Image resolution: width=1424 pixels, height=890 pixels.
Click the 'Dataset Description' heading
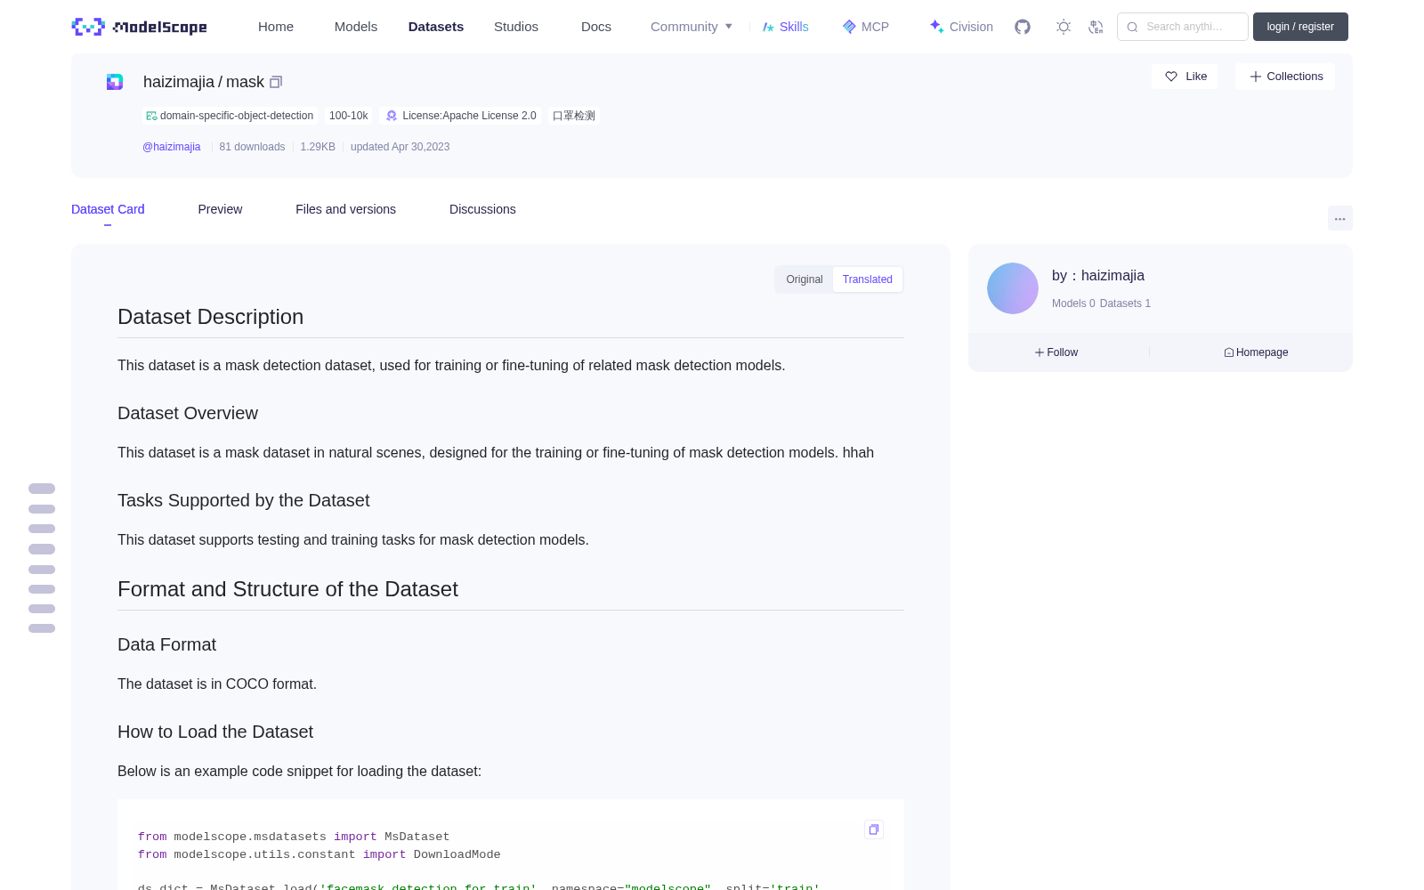tap(210, 317)
